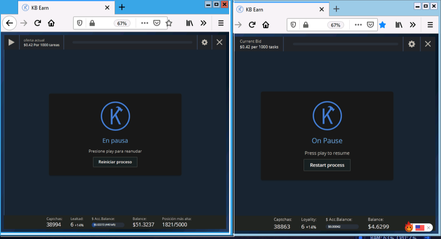Screen dimensions: 441x239
Task: Open the US flag VPN widget
Action: 420,227
